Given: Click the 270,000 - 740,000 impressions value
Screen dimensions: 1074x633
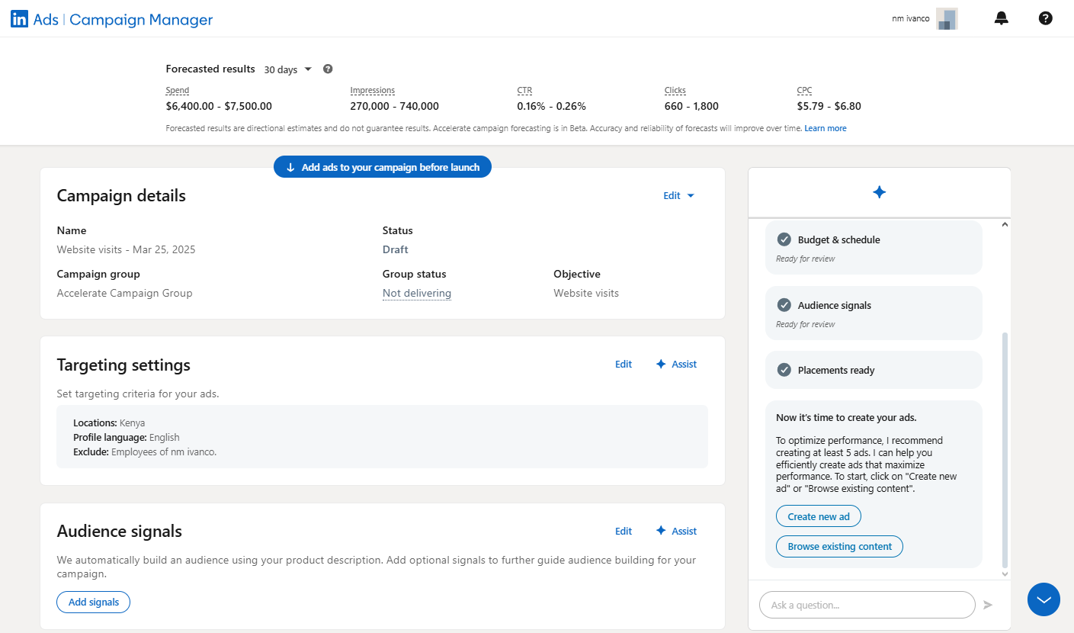Looking at the screenshot, I should [x=395, y=106].
